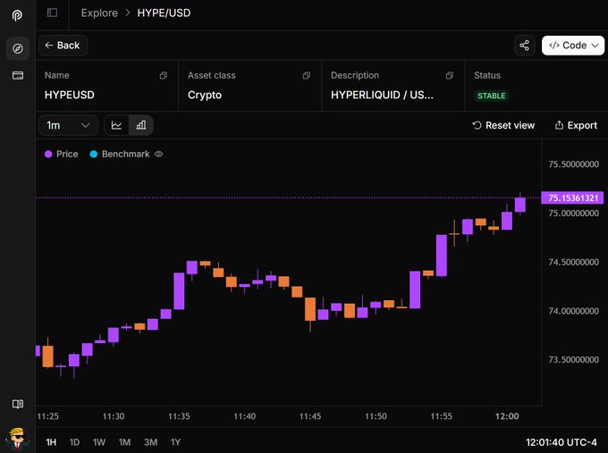Select the 3M time range
Screen dimensions: 608x453
pyautogui.click(x=150, y=442)
